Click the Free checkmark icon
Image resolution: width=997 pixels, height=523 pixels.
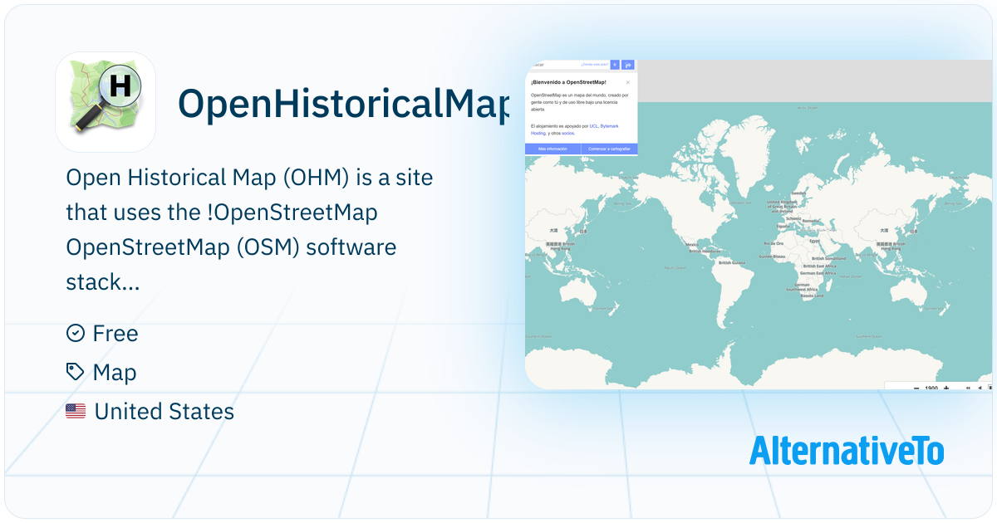[x=76, y=334]
